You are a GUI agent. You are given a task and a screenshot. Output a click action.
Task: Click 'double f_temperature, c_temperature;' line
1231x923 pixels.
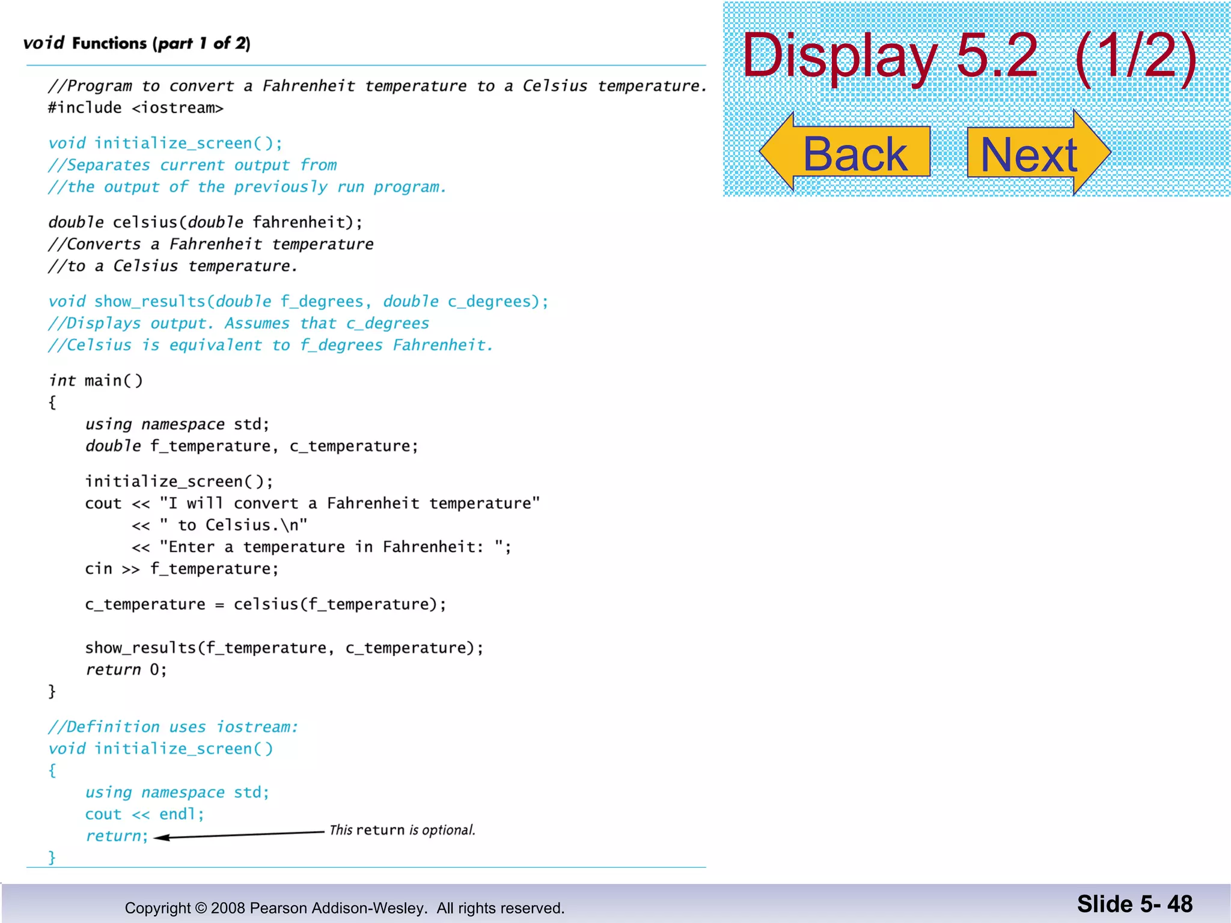coord(251,446)
